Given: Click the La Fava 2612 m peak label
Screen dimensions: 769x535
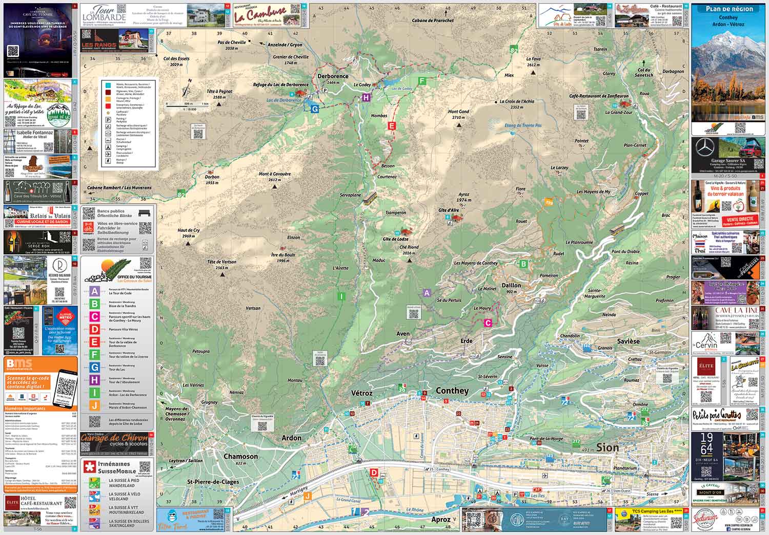Looking at the screenshot, I should (533, 62).
